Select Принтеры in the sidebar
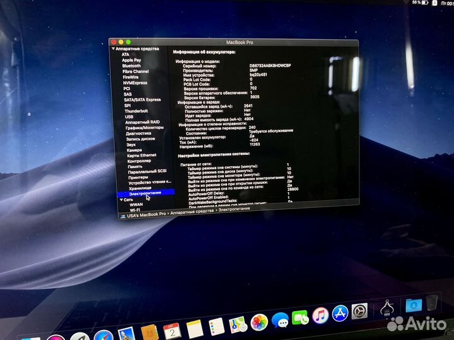Viewport: 454px width, 340px height. click(x=138, y=177)
